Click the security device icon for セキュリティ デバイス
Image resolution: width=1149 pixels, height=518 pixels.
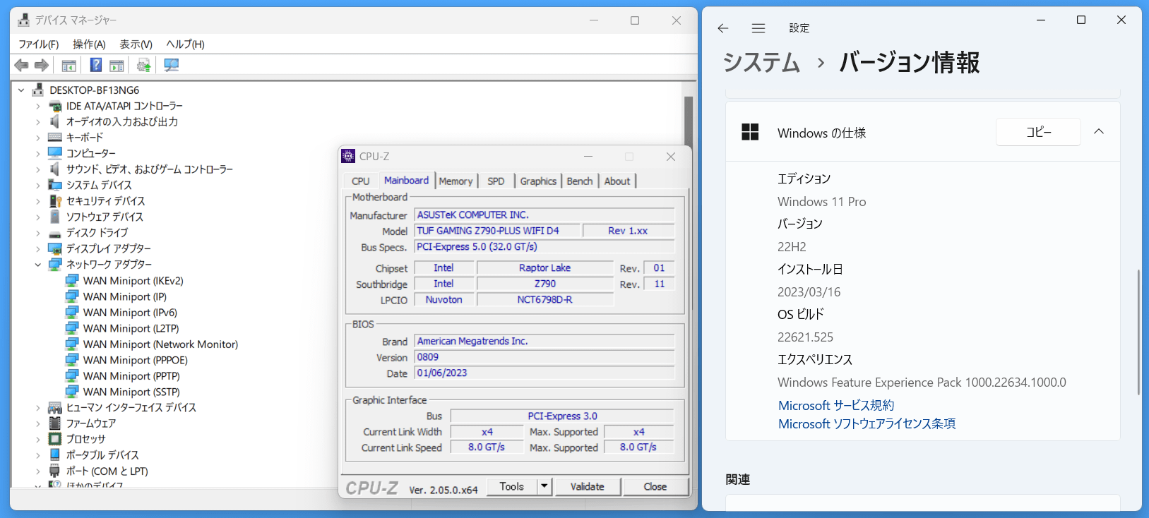(55, 201)
